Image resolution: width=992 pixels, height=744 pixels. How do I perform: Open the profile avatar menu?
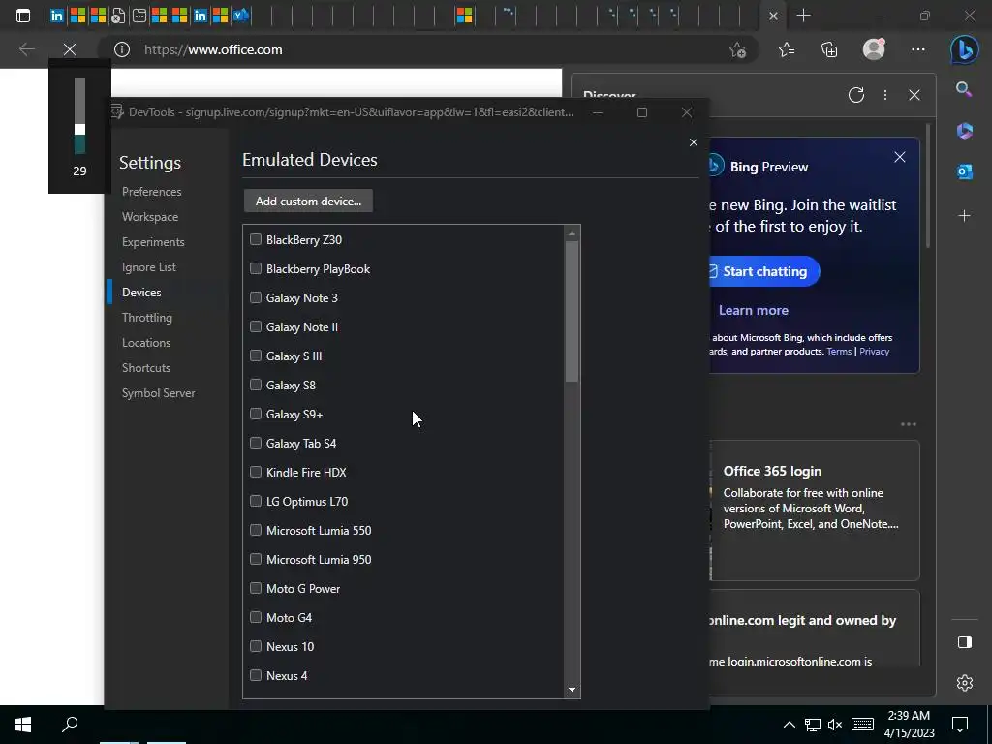[875, 48]
